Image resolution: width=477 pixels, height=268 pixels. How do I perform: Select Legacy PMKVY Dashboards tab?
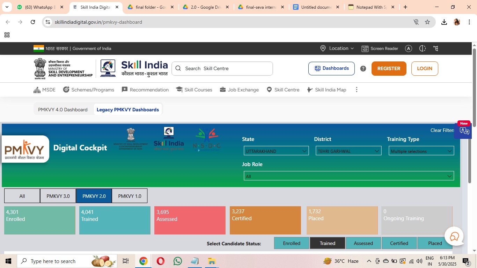pos(128,110)
